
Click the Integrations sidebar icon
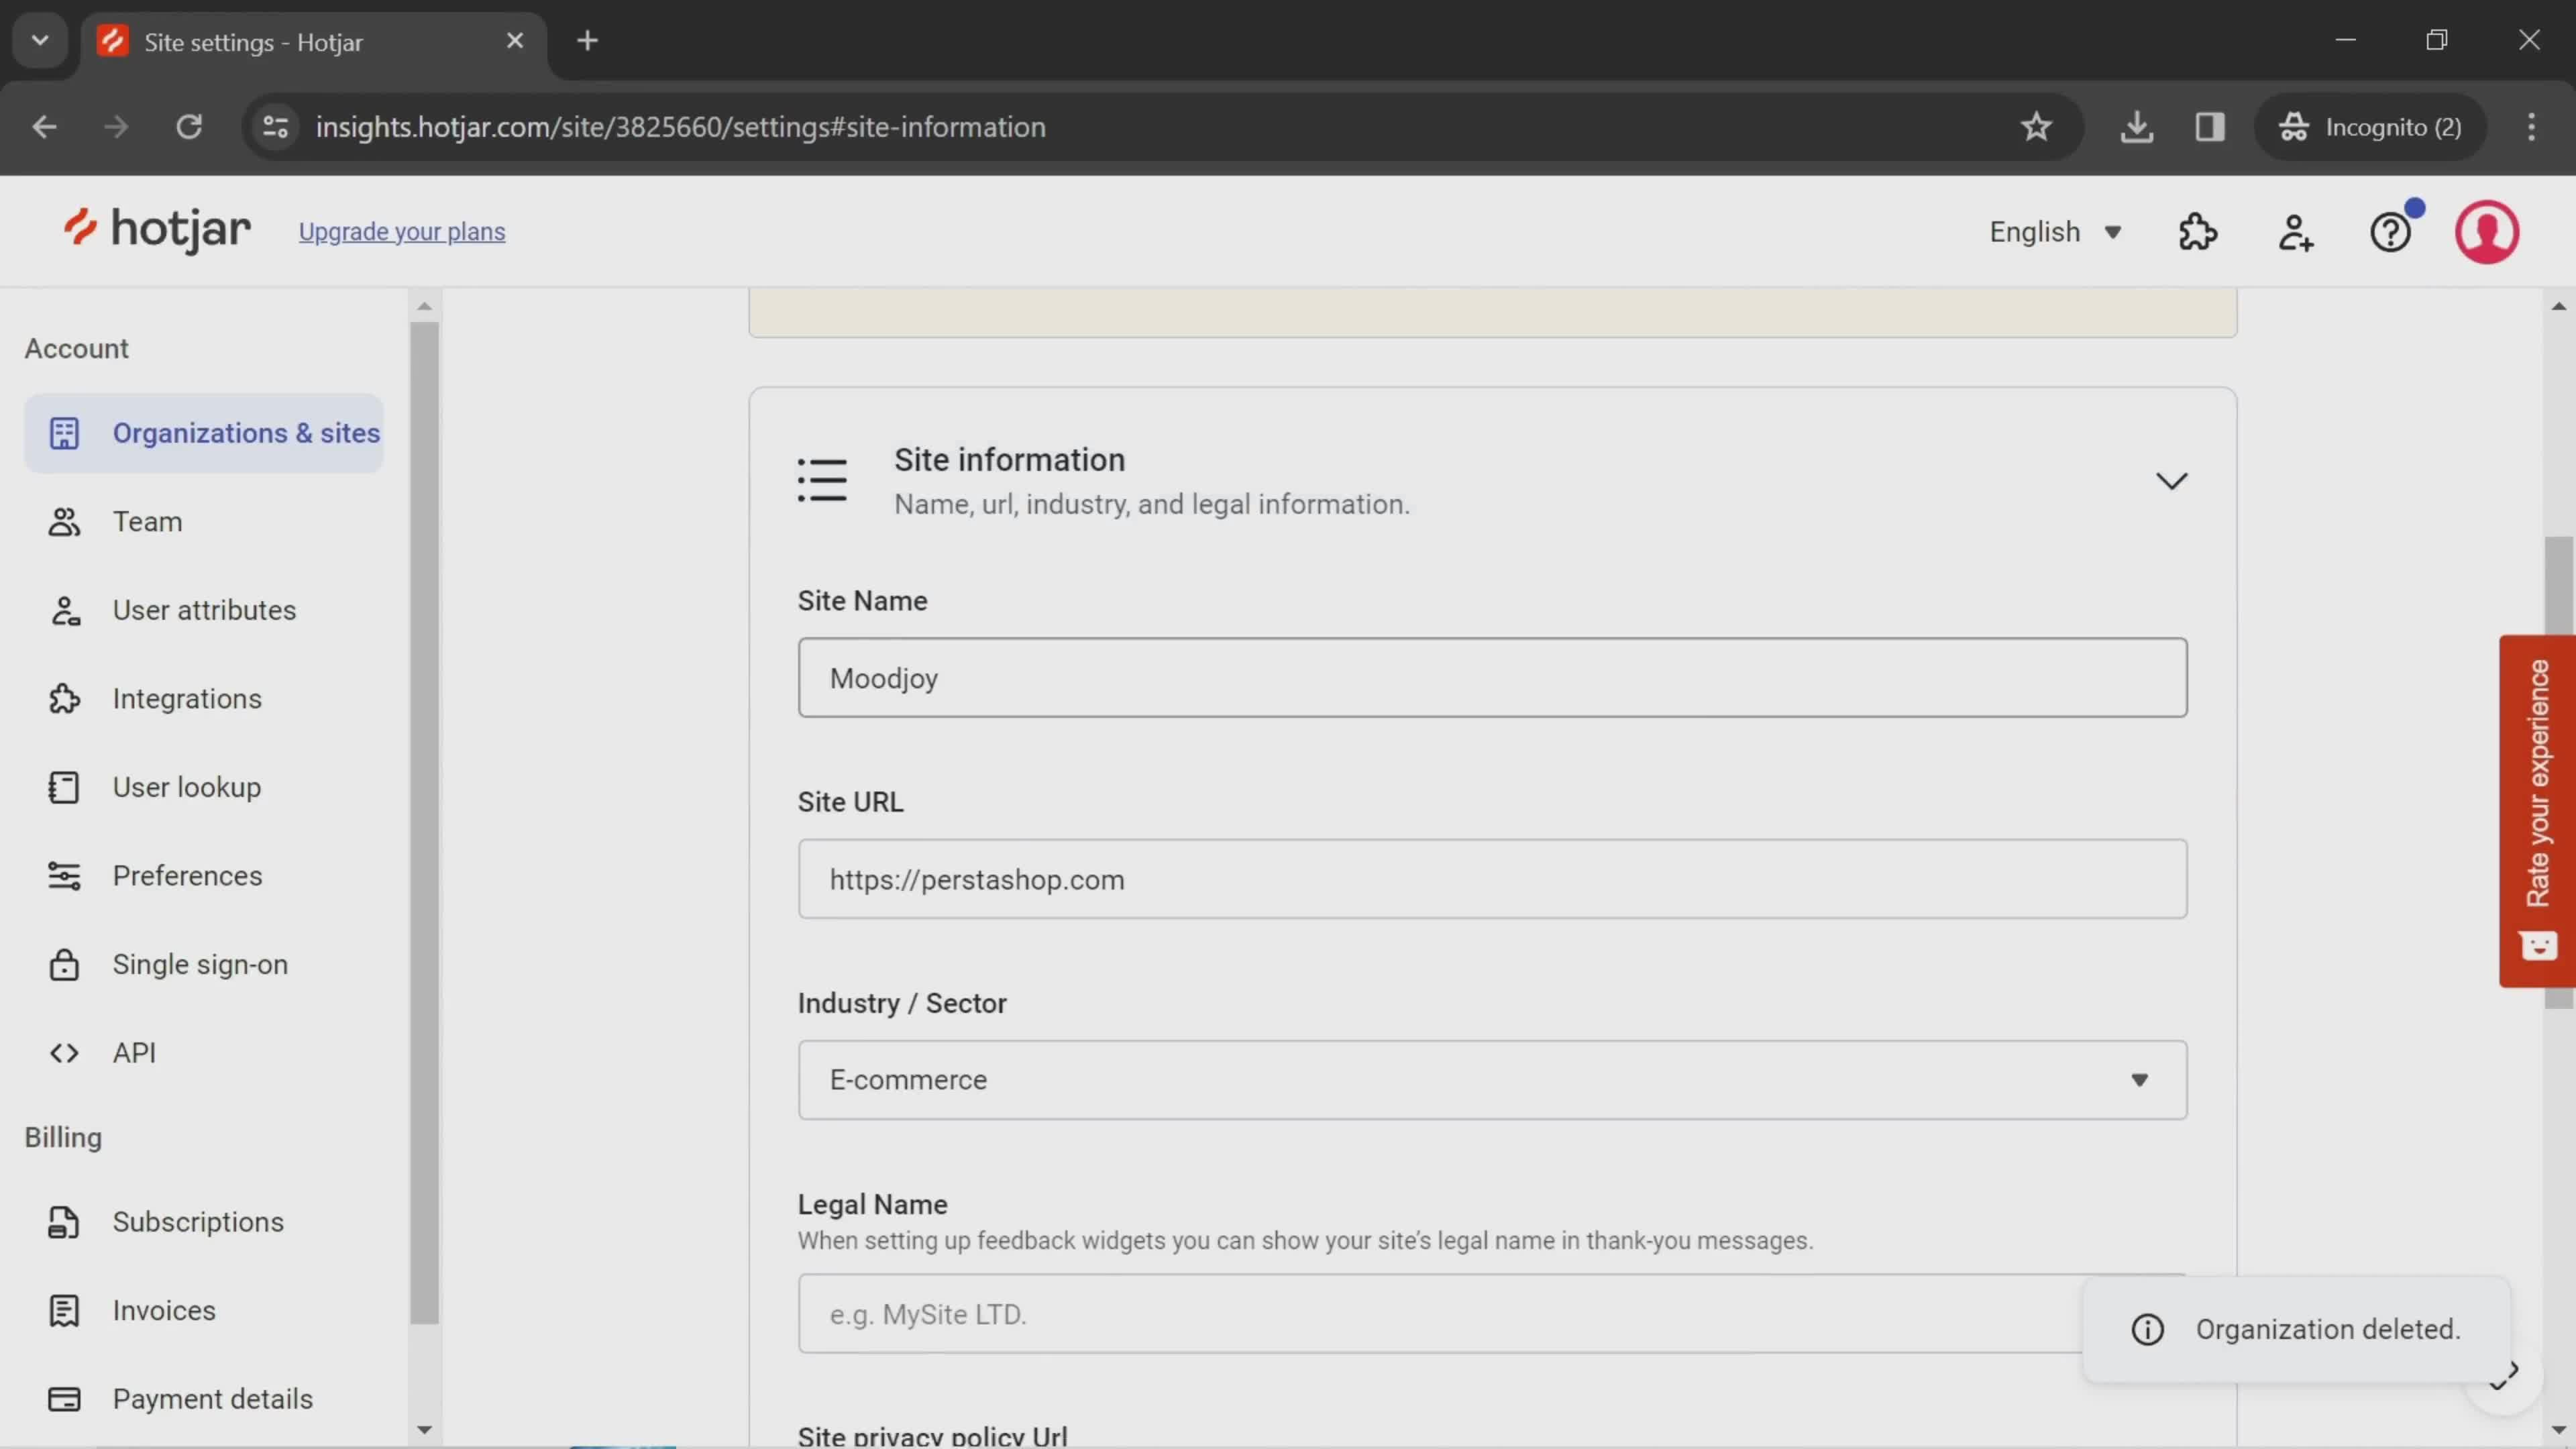click(62, 697)
